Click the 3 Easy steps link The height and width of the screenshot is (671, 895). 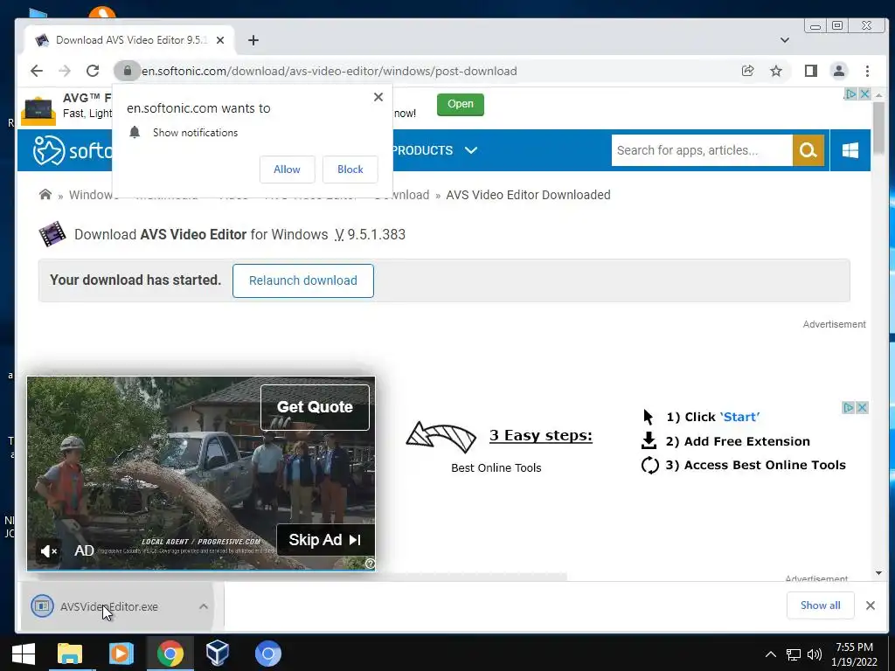pyautogui.click(x=540, y=435)
